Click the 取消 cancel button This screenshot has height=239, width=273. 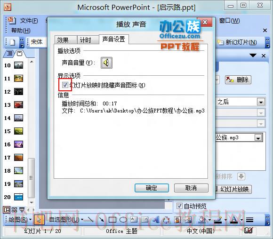coord(191,188)
